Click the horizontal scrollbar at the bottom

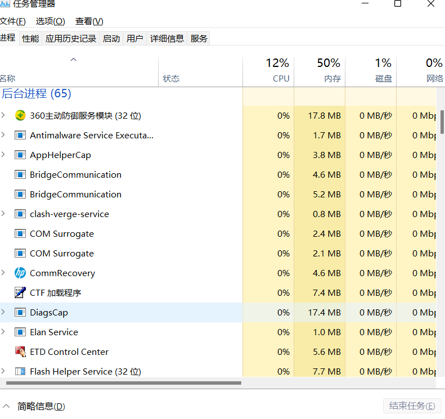pyautogui.click(x=124, y=383)
